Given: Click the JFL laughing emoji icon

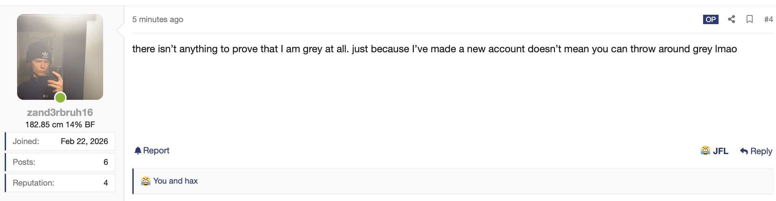Looking at the screenshot, I should click(x=705, y=151).
